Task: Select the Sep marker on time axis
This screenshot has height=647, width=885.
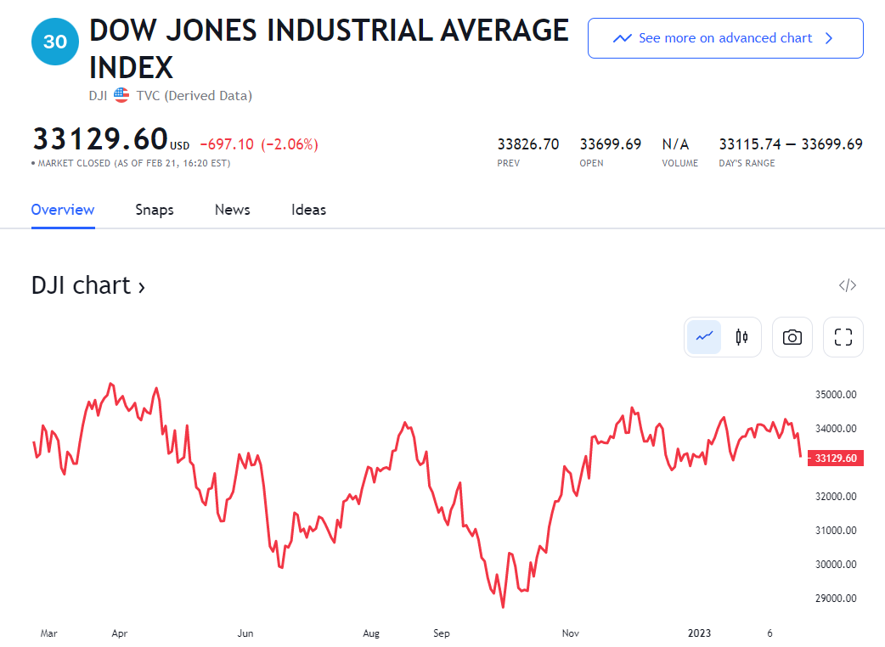Action: pos(441,633)
